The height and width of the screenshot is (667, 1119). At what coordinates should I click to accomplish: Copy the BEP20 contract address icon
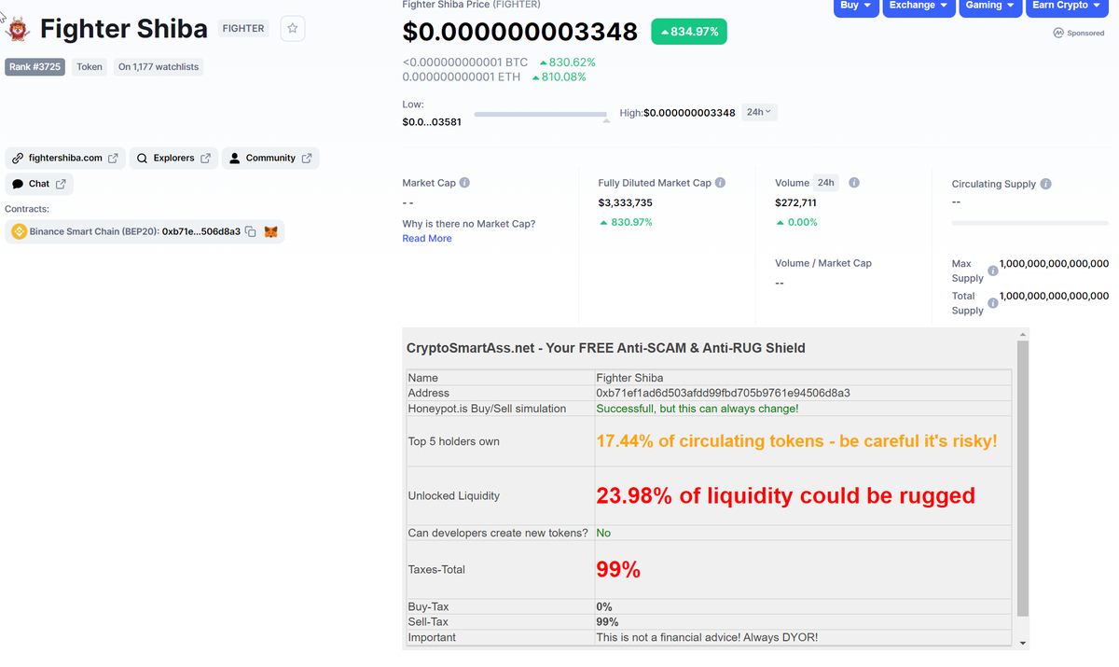click(251, 231)
